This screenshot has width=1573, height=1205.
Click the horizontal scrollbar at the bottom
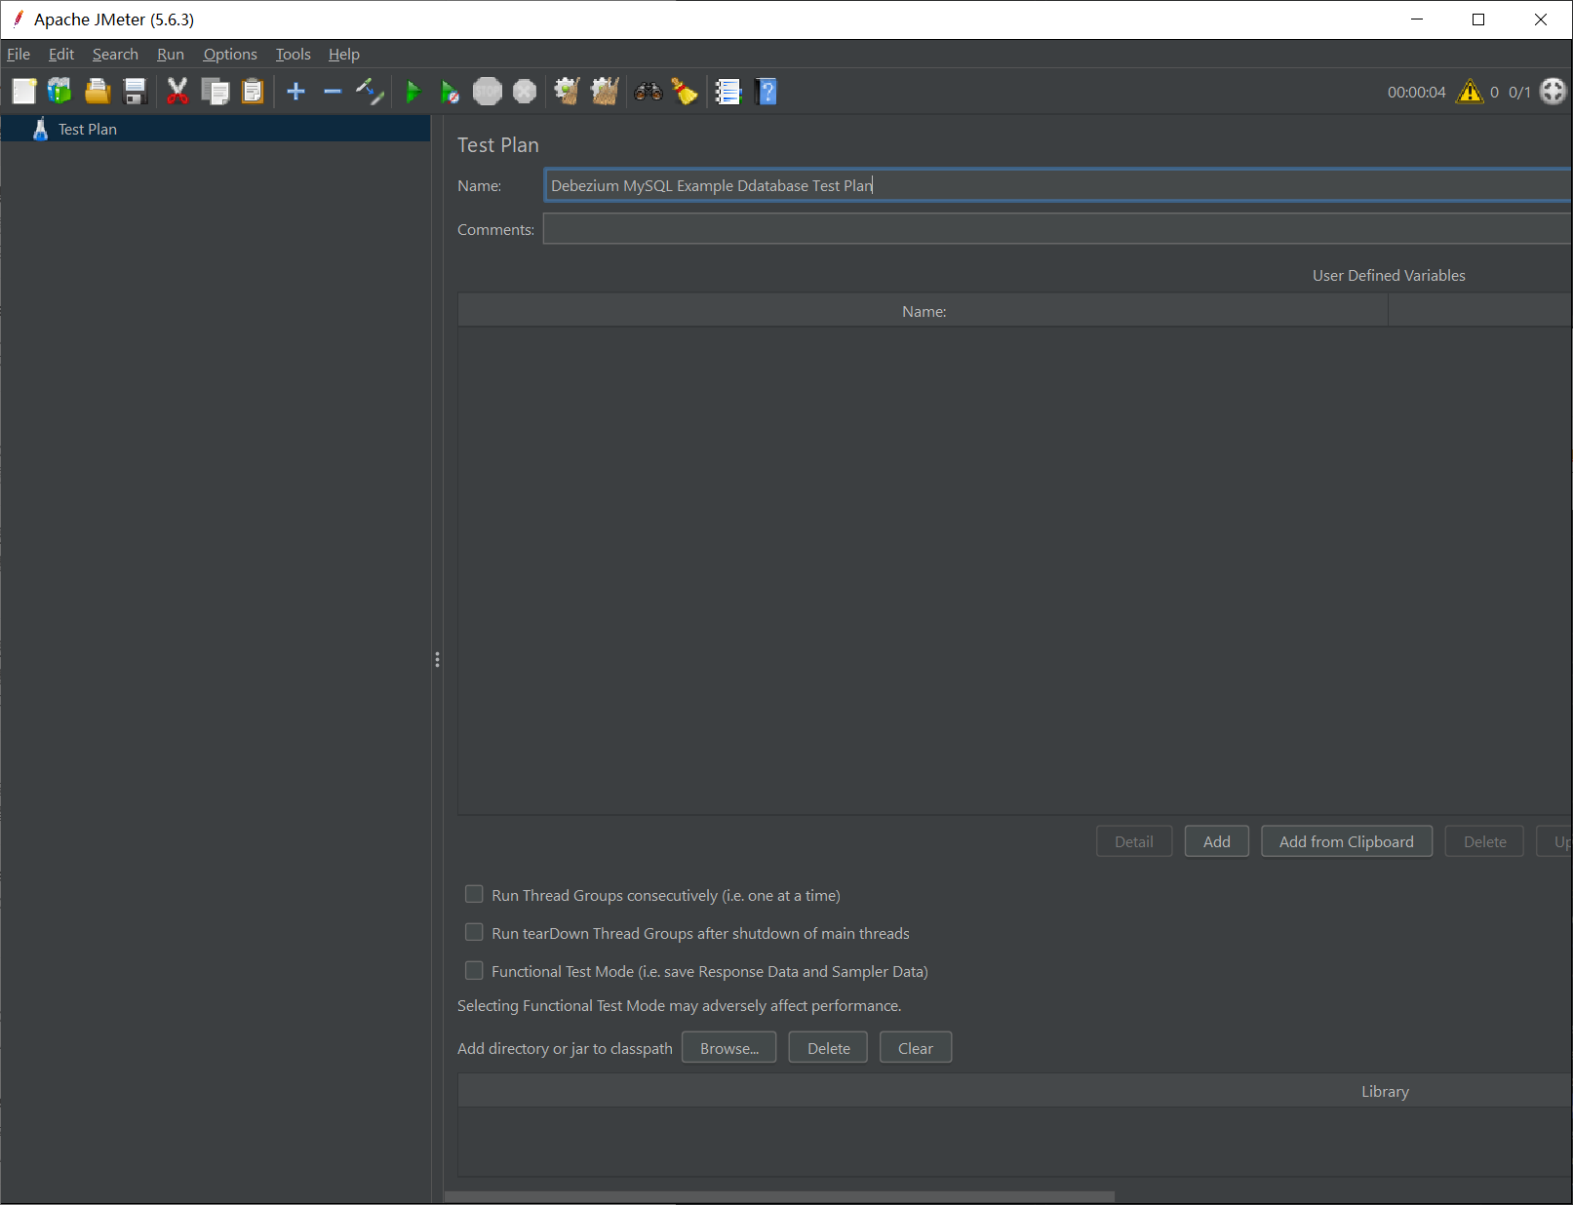pos(779,1196)
